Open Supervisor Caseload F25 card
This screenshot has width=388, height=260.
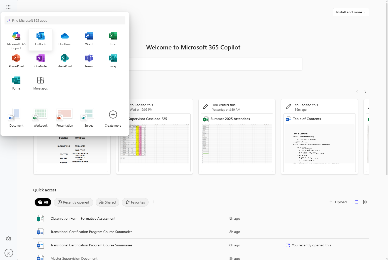click(x=154, y=137)
